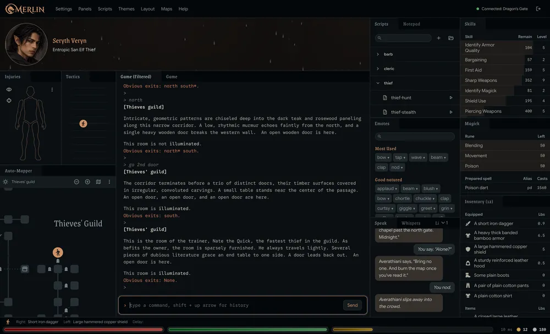
Task: Click the bamboo armor item icon
Action: point(468,236)
